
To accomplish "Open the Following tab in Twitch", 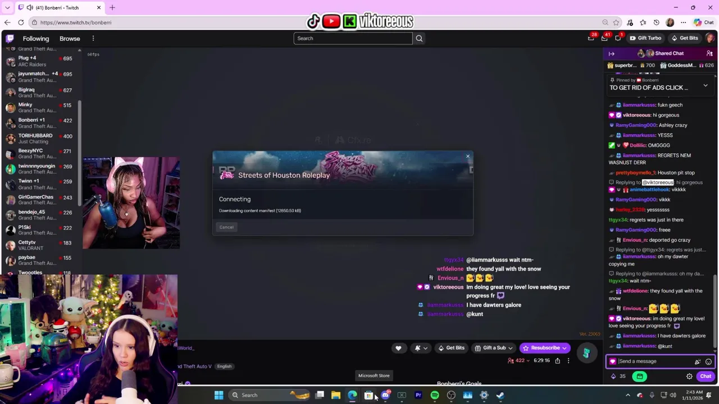I will point(36,39).
